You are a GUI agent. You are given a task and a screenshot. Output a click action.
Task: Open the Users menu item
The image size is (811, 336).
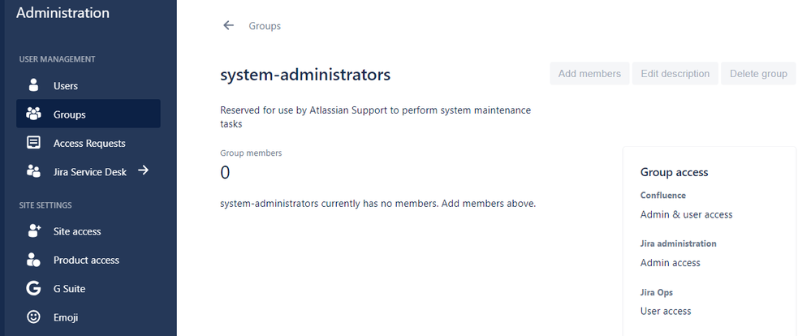(66, 85)
